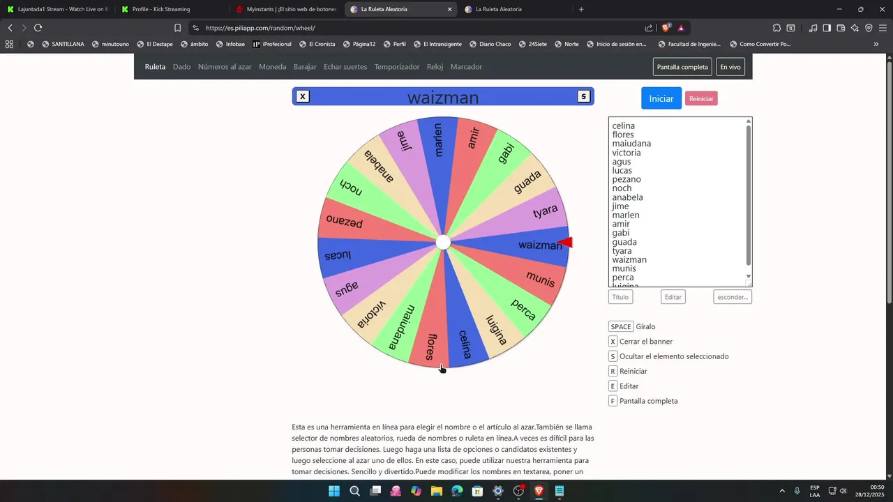The image size is (893, 502).
Task: Switch to Profile - Kick Streaming tab
Action: coord(171,9)
